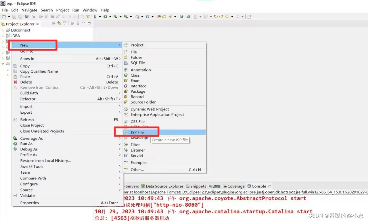Click the Open Type toolbar icon
This screenshot has width=368, height=221.
[x=158, y=17]
